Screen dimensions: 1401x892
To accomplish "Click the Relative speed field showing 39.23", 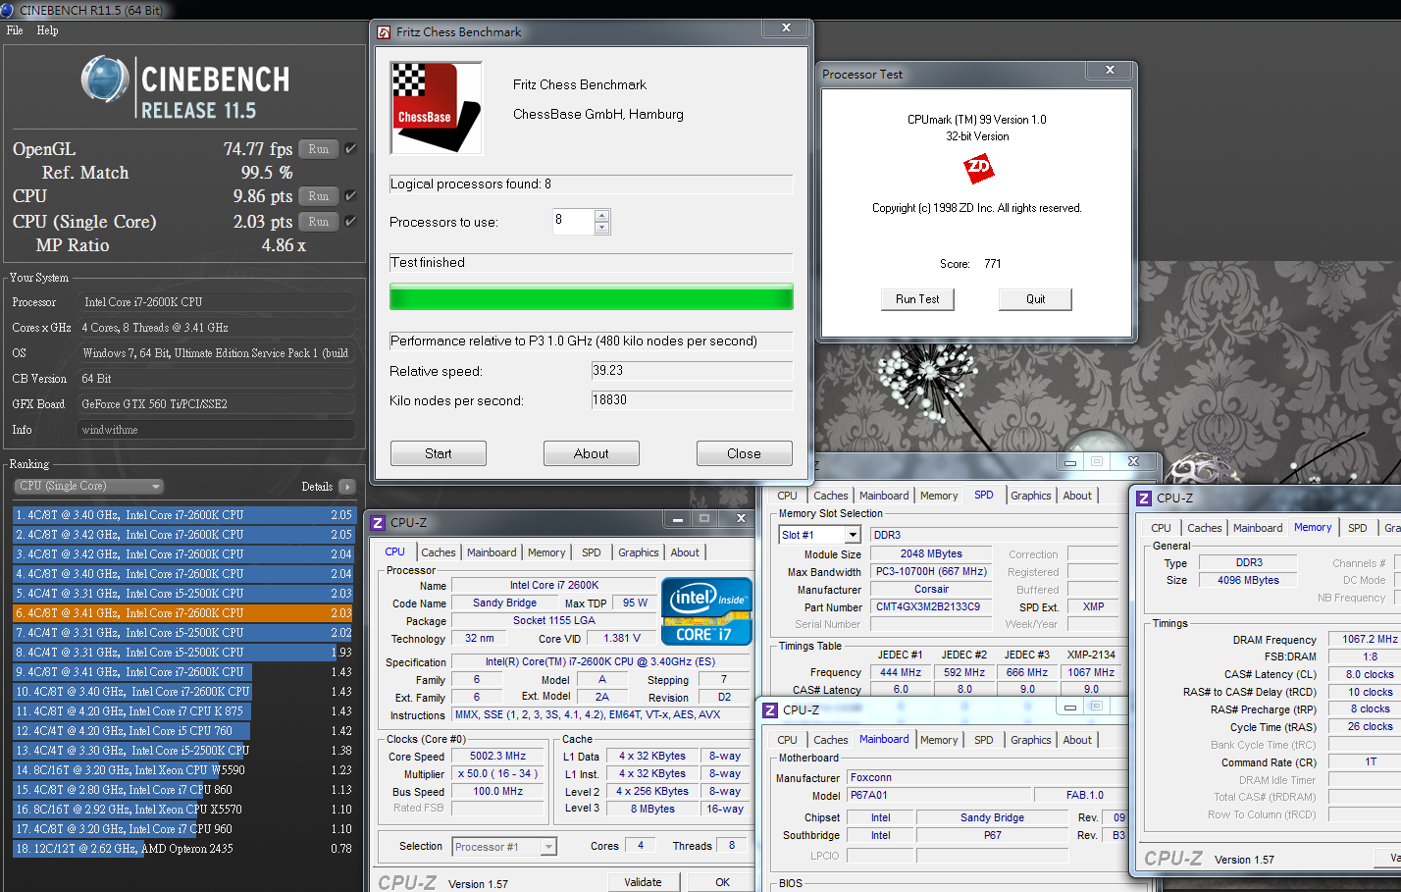I will click(692, 371).
